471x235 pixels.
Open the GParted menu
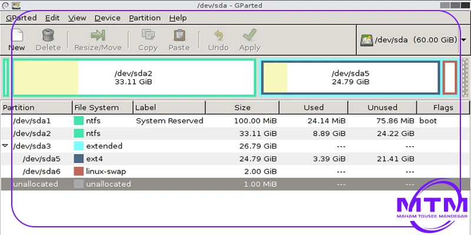click(21, 18)
